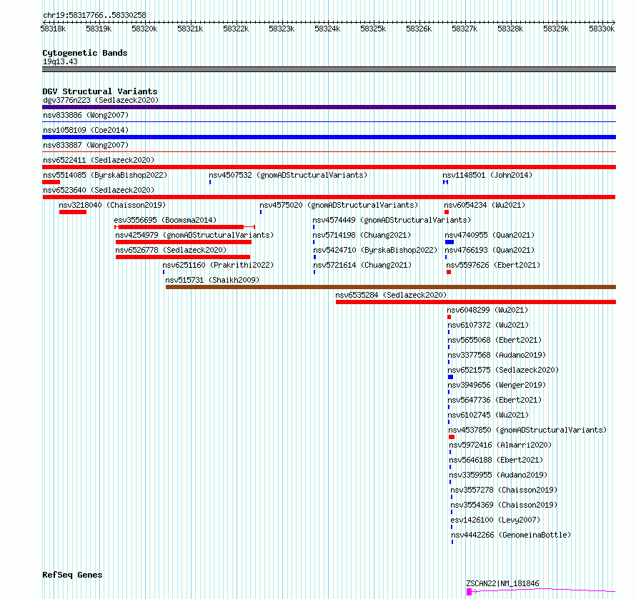
Task: Open nsv6526778 (Sedlazeck2020) label
Action: [x=171, y=250]
